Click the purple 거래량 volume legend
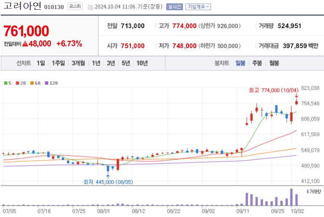This screenshot has width=324, height=217. click(314, 191)
